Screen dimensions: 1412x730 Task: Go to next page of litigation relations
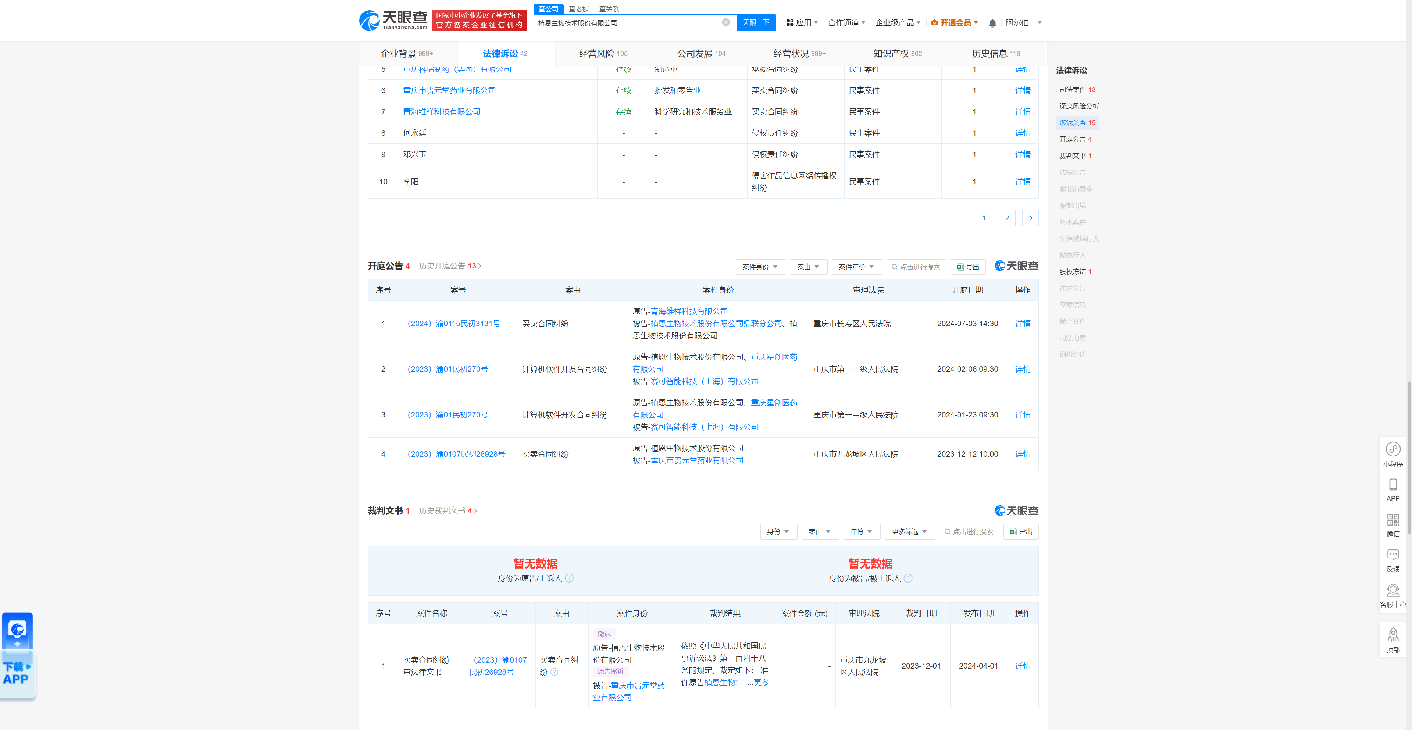click(x=1030, y=218)
